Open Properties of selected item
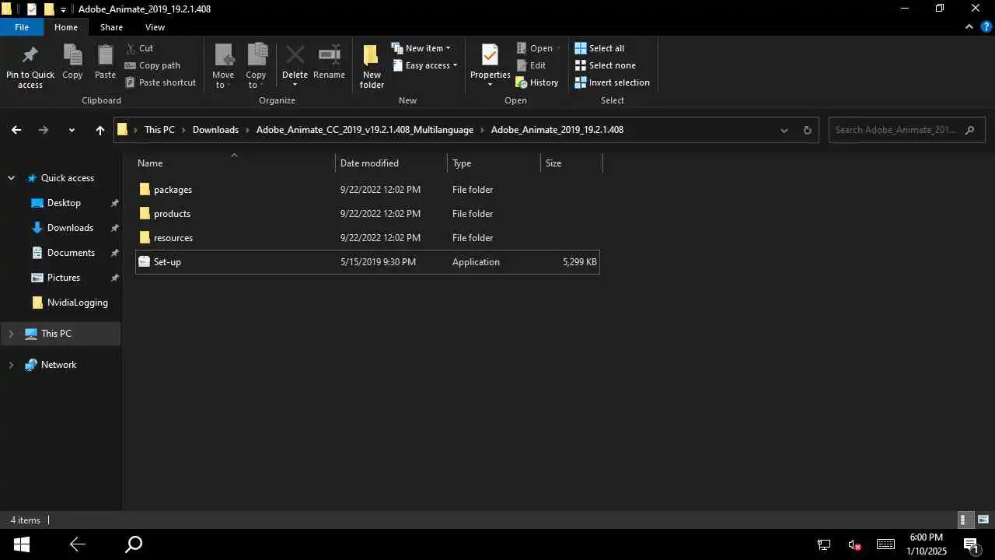The image size is (995, 560). (490, 66)
